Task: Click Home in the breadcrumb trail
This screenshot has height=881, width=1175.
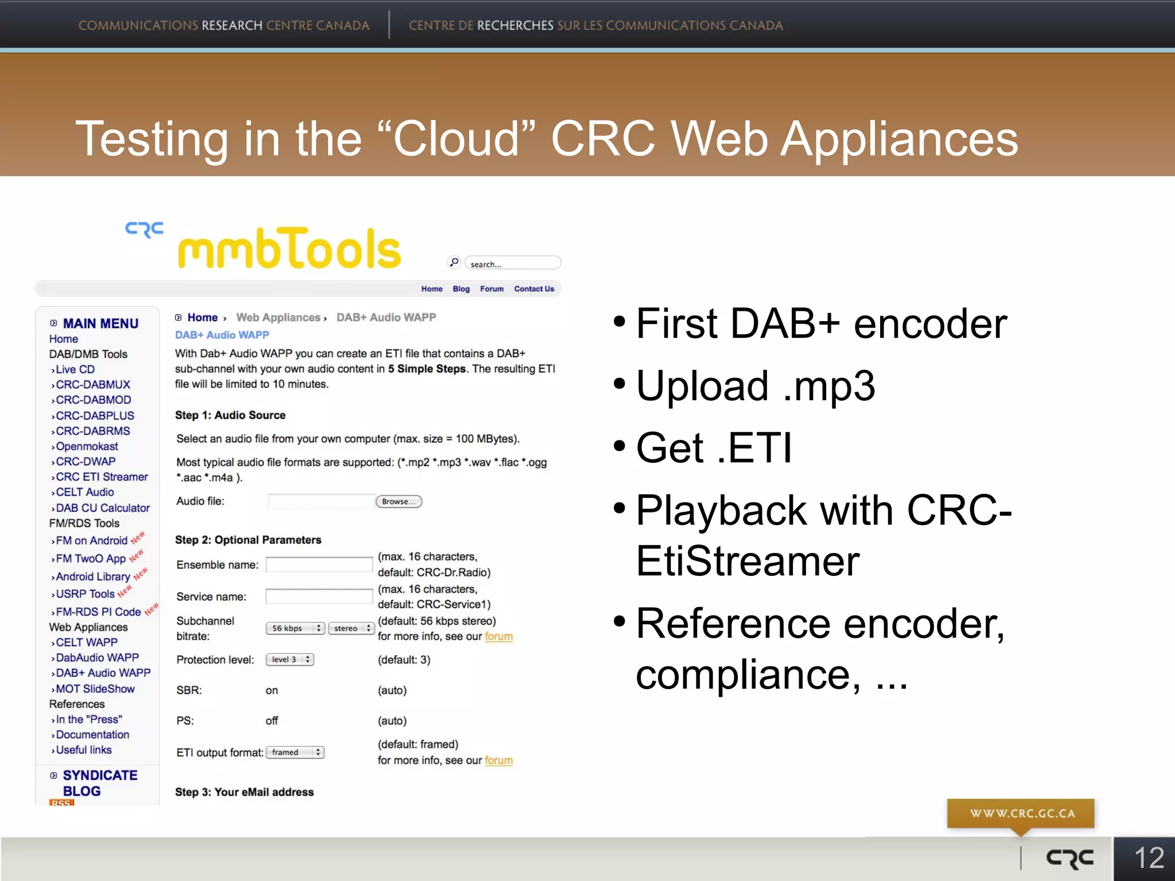Action: 203,317
